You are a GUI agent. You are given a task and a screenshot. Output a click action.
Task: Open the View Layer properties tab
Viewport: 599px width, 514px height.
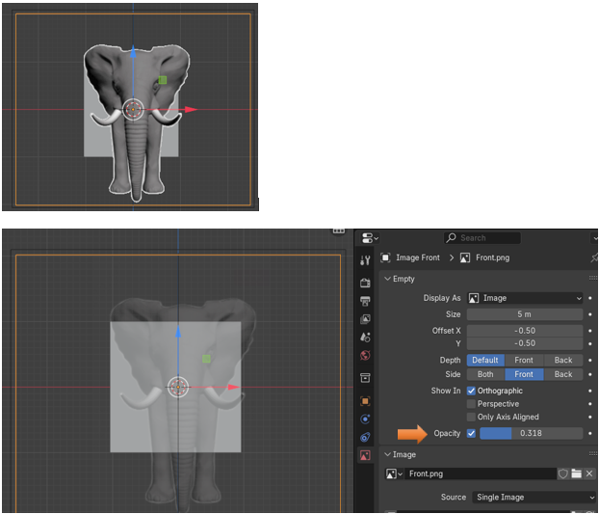(x=365, y=319)
